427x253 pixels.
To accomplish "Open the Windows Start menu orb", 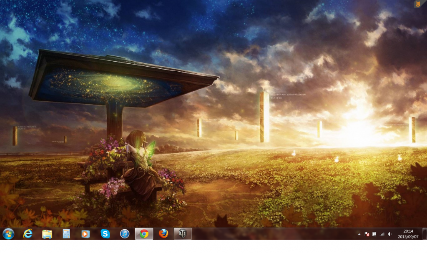I will click(8, 234).
